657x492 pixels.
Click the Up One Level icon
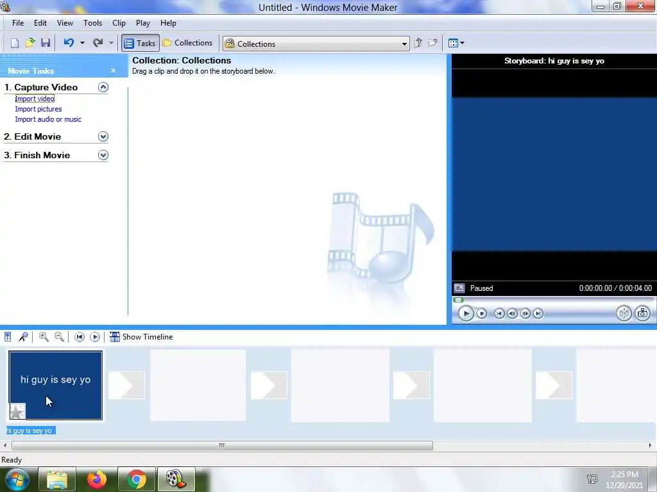click(x=418, y=43)
